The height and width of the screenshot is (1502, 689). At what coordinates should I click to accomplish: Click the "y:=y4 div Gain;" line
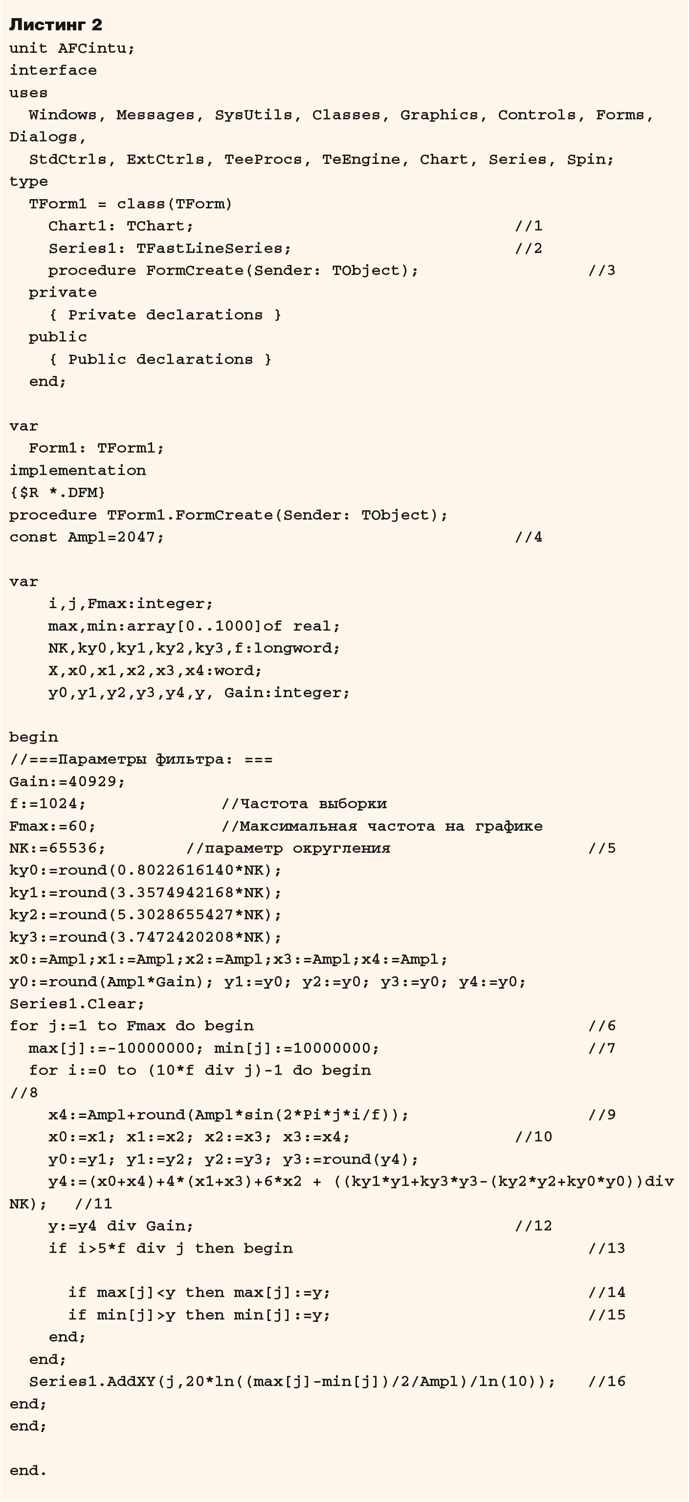click(x=121, y=1226)
